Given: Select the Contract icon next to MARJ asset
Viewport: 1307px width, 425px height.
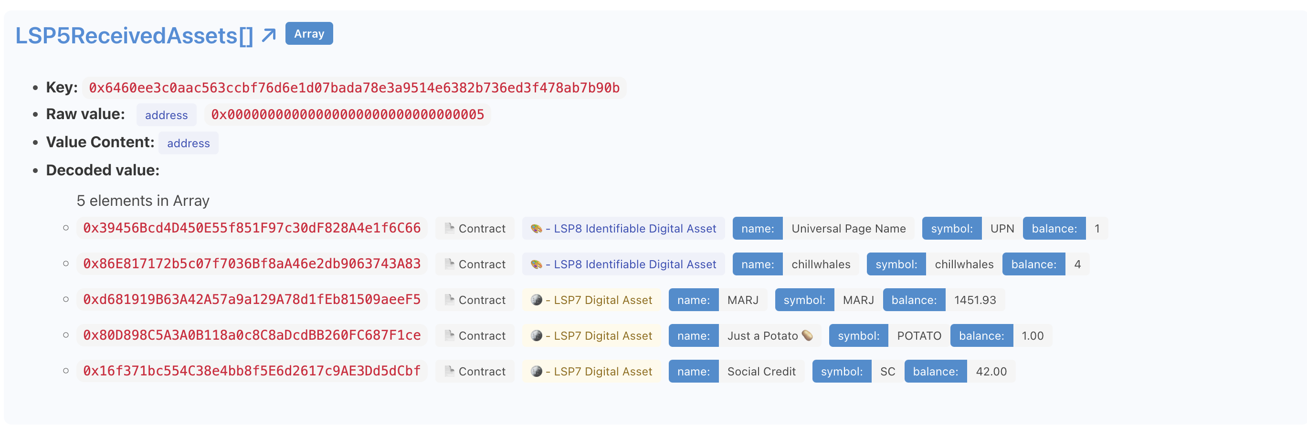Looking at the screenshot, I should click(449, 299).
